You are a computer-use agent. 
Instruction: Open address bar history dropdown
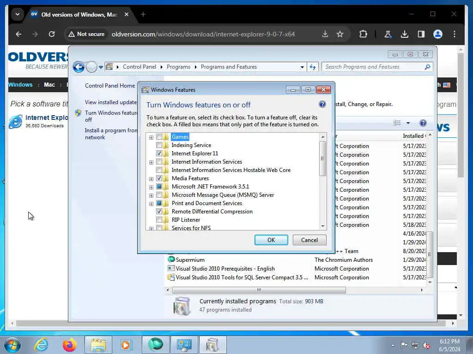(x=302, y=67)
